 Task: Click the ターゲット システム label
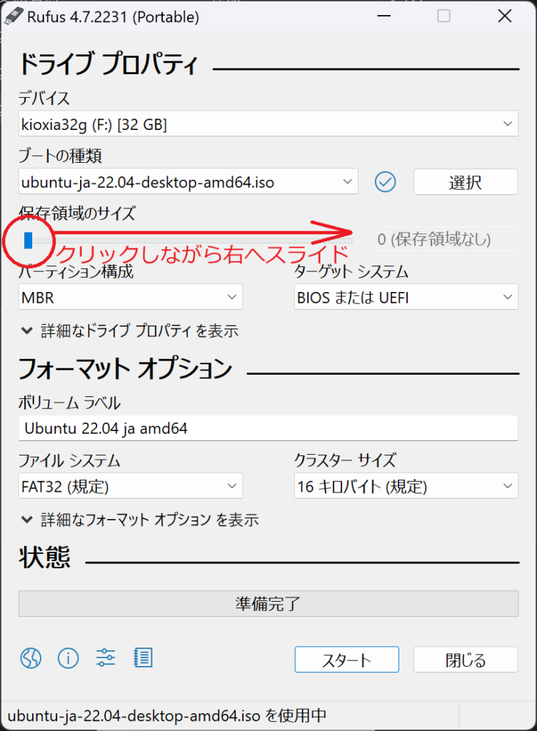click(351, 271)
